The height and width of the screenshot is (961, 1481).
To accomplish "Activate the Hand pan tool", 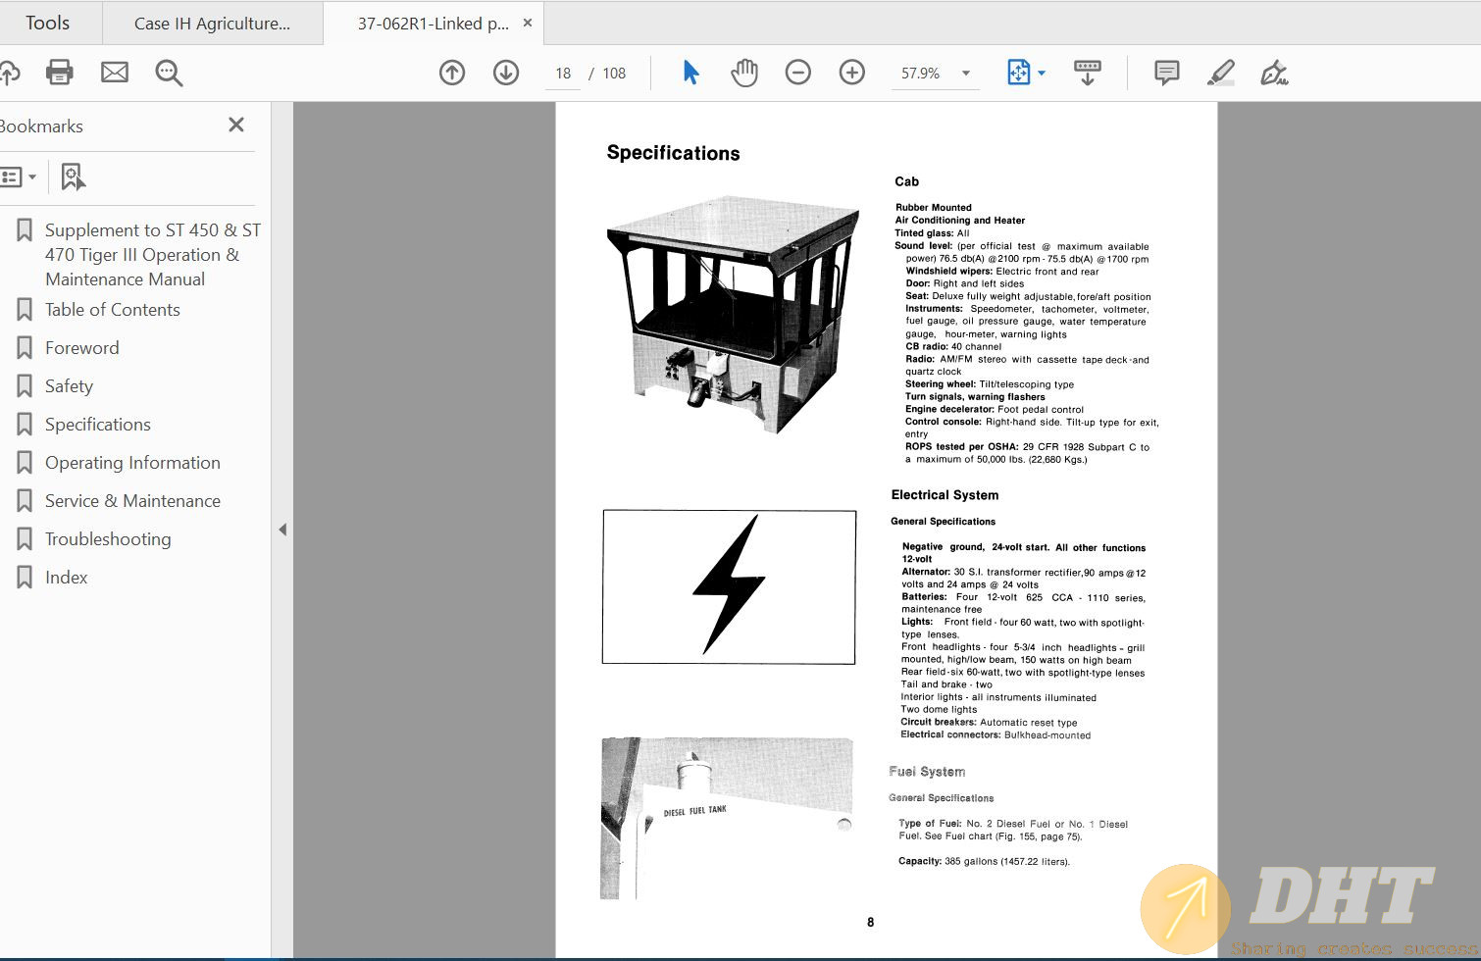I will pos(744,73).
